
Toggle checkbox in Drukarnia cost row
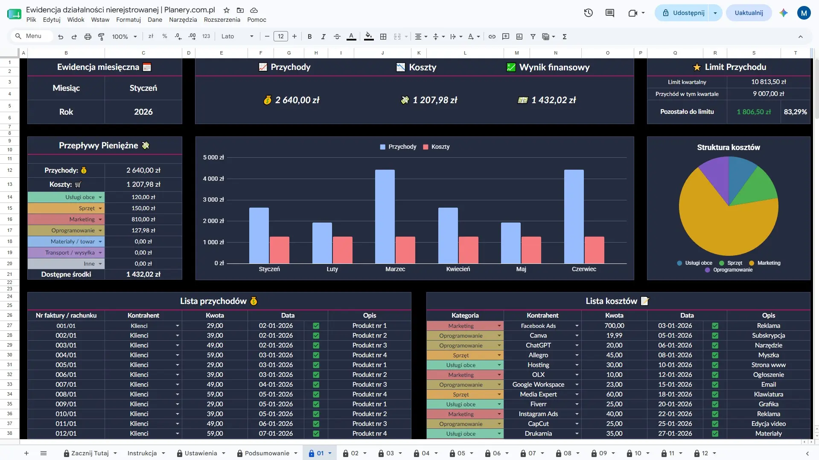coord(715,434)
